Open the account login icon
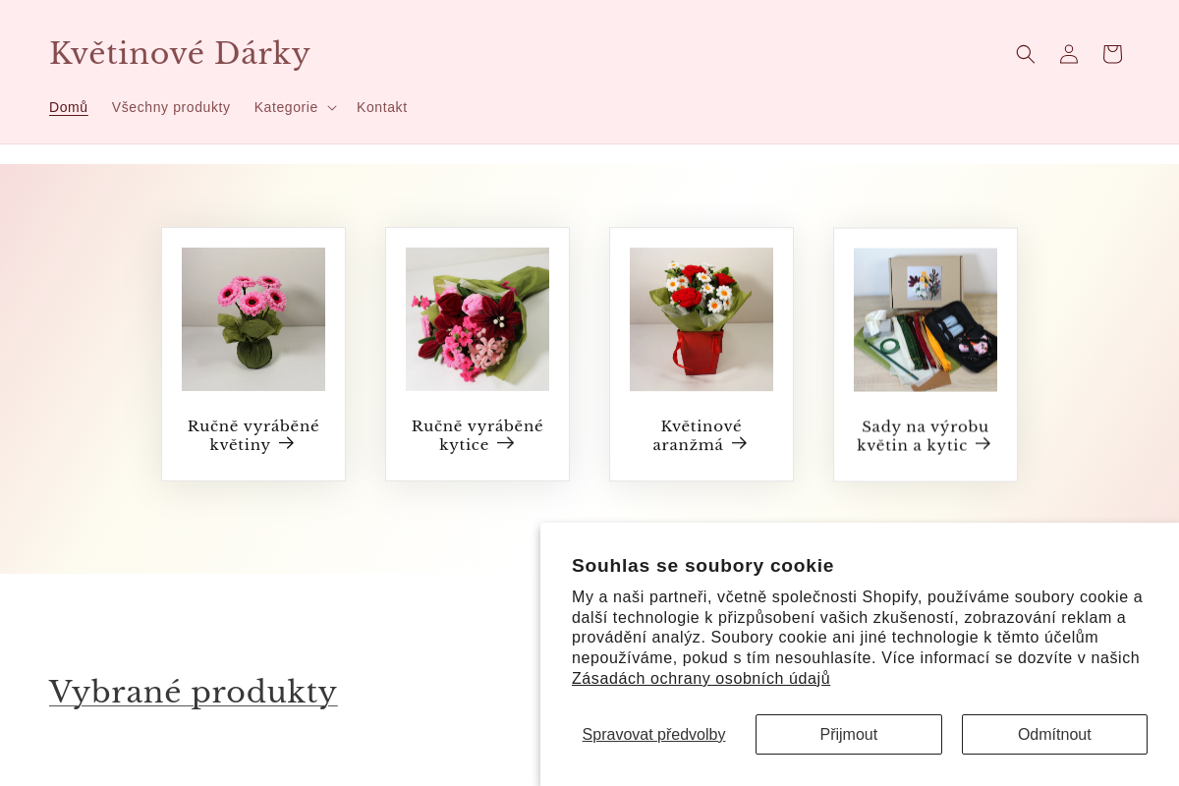 click(x=1069, y=54)
